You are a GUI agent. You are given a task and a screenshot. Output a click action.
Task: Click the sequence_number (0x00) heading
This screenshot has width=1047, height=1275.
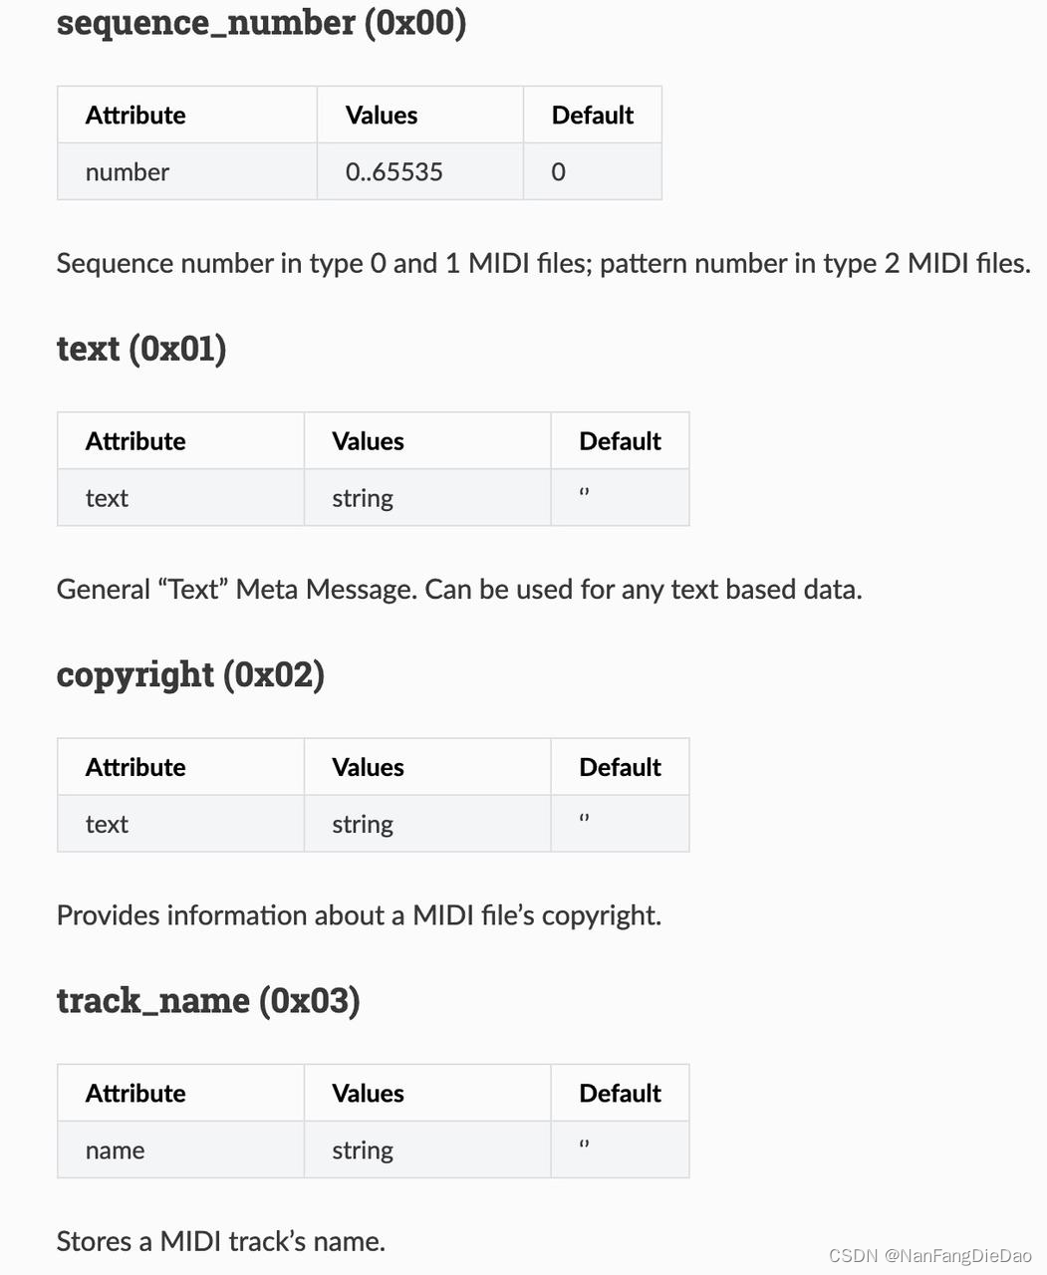(261, 23)
